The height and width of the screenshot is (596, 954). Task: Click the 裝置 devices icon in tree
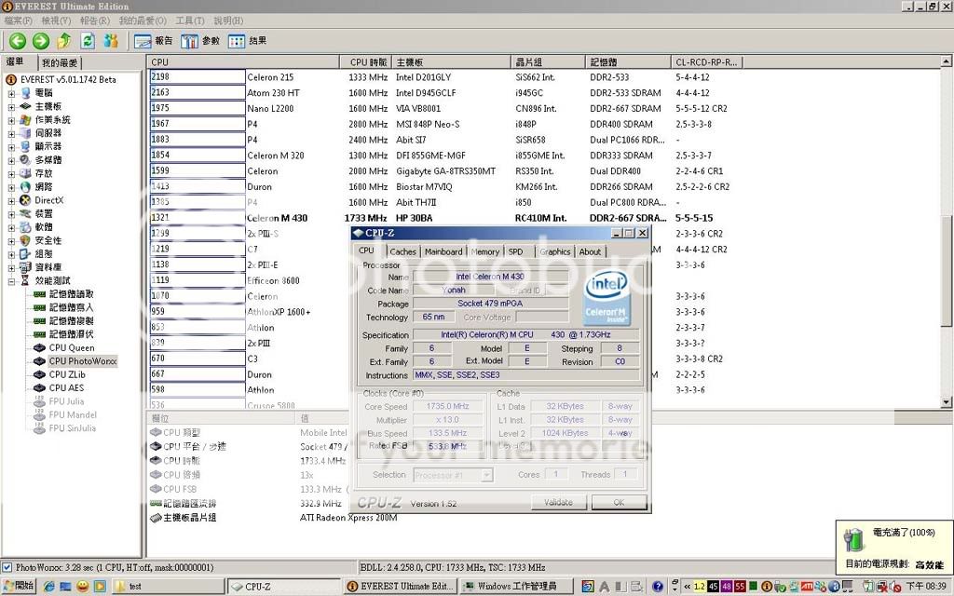(x=25, y=213)
